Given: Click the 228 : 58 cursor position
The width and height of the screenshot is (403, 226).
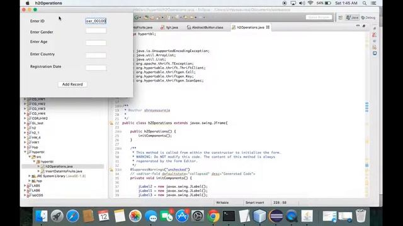Looking at the screenshot, I should 280,202.
